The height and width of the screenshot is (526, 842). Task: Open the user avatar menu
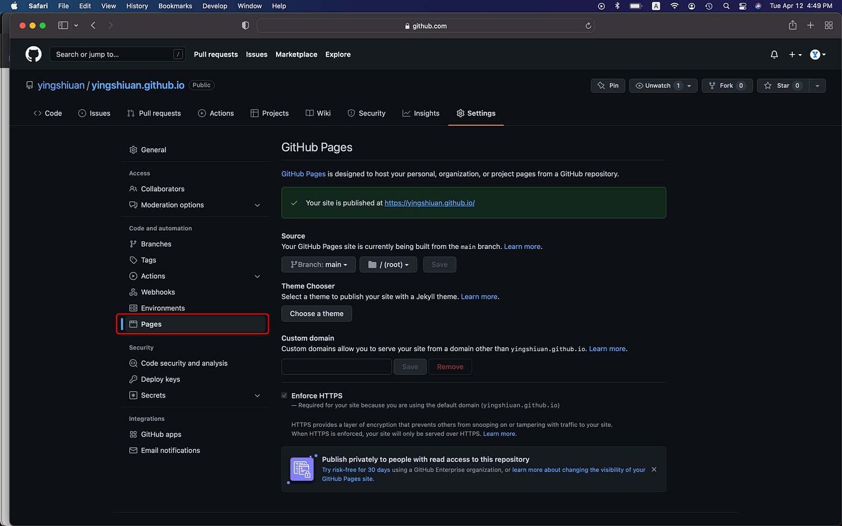[x=817, y=54]
